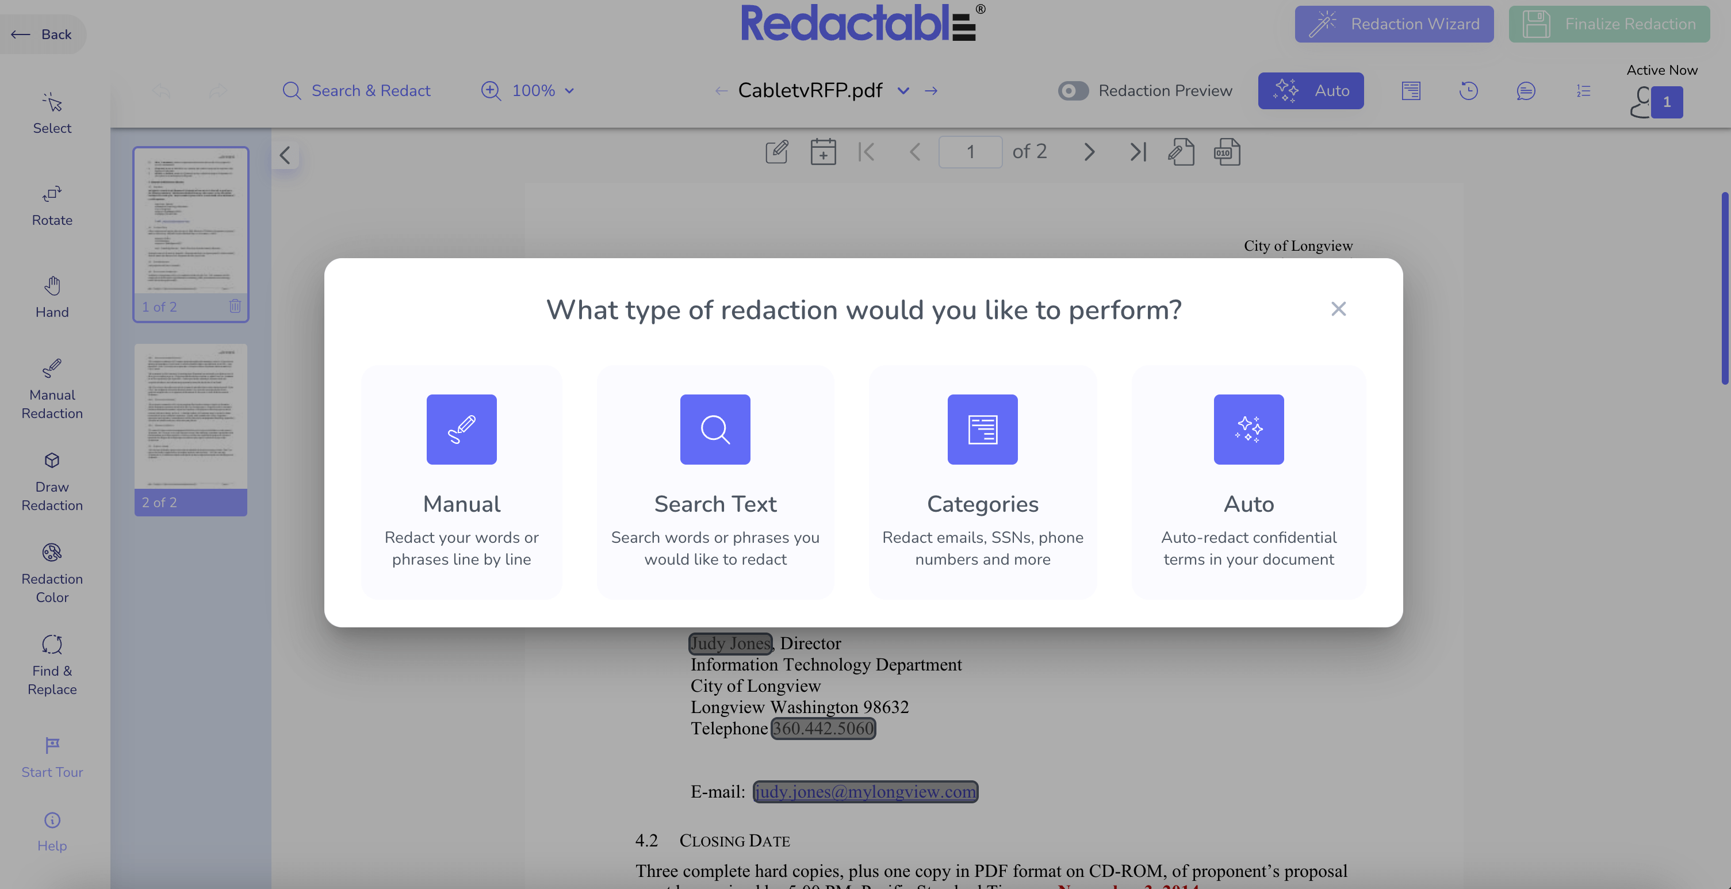Click the zoom-in magnifier icon
The width and height of the screenshot is (1731, 889).
[491, 91]
